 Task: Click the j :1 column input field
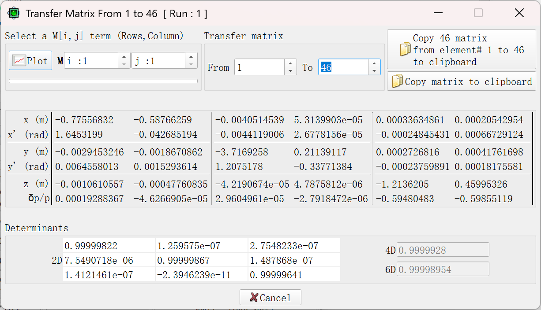[x=158, y=60]
